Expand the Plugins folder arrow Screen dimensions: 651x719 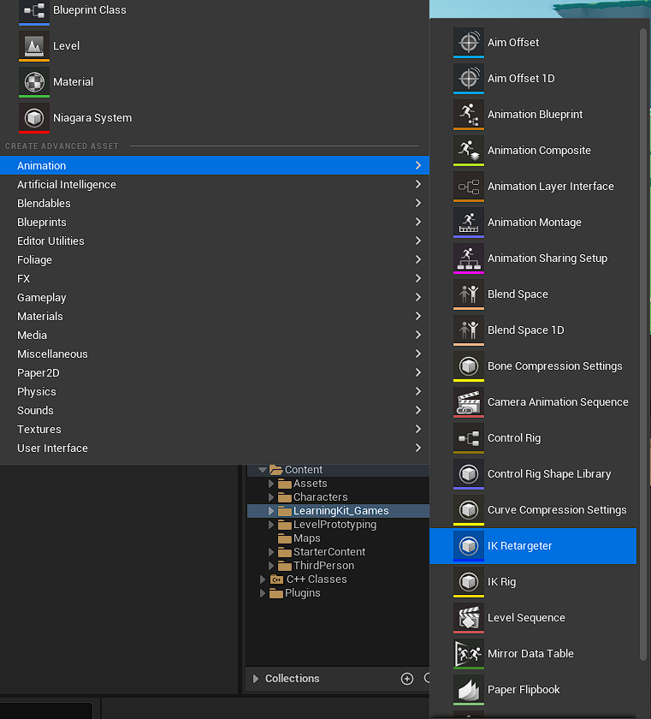tap(262, 593)
